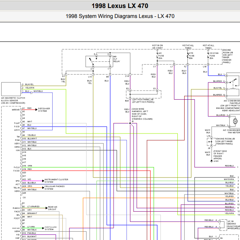Click the LEFT KICK PANEL J/B label
240x240 pixels.
coord(143,101)
